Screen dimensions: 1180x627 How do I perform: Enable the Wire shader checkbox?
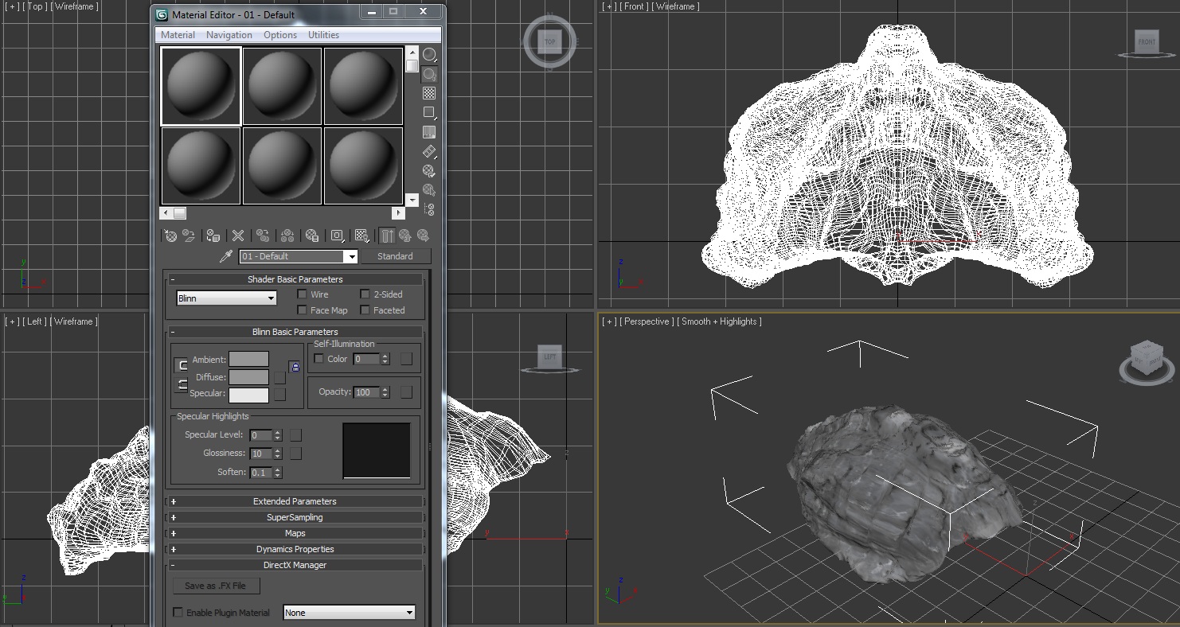click(302, 294)
